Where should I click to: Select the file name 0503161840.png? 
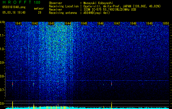click(14, 7)
